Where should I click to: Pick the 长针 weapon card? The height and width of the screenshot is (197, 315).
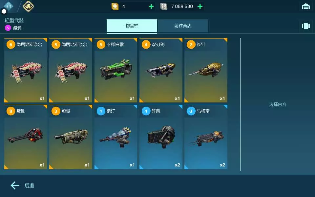(x=206, y=70)
